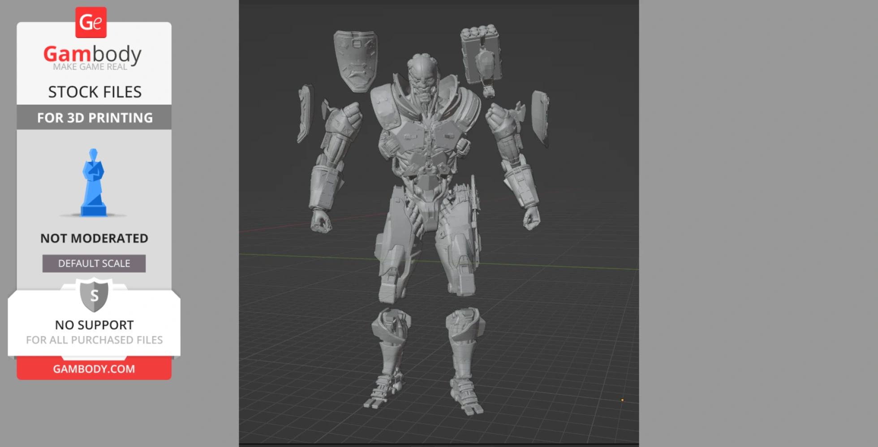Image resolution: width=878 pixels, height=447 pixels.
Task: Switch to the FOR ALL PURCHASED FILES label
Action: click(x=94, y=340)
